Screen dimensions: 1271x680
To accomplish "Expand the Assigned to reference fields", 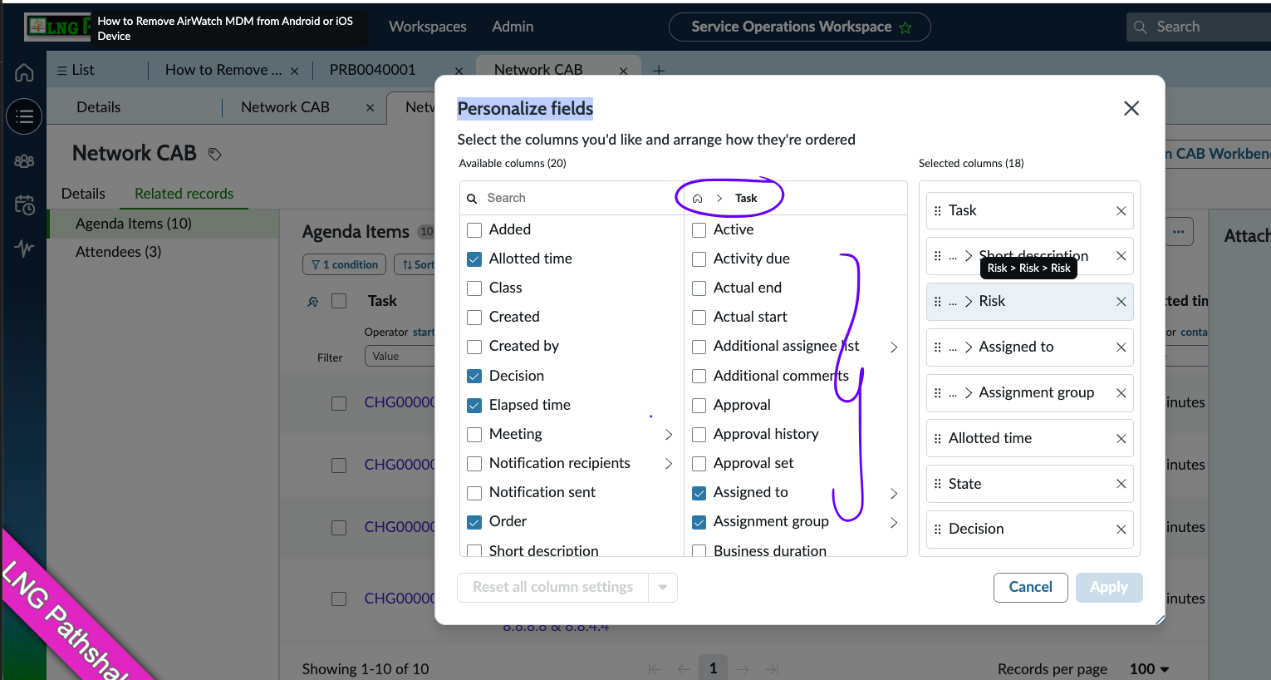I will click(894, 493).
